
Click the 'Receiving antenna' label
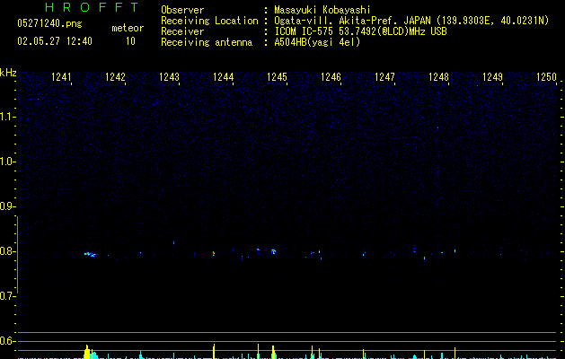point(207,42)
